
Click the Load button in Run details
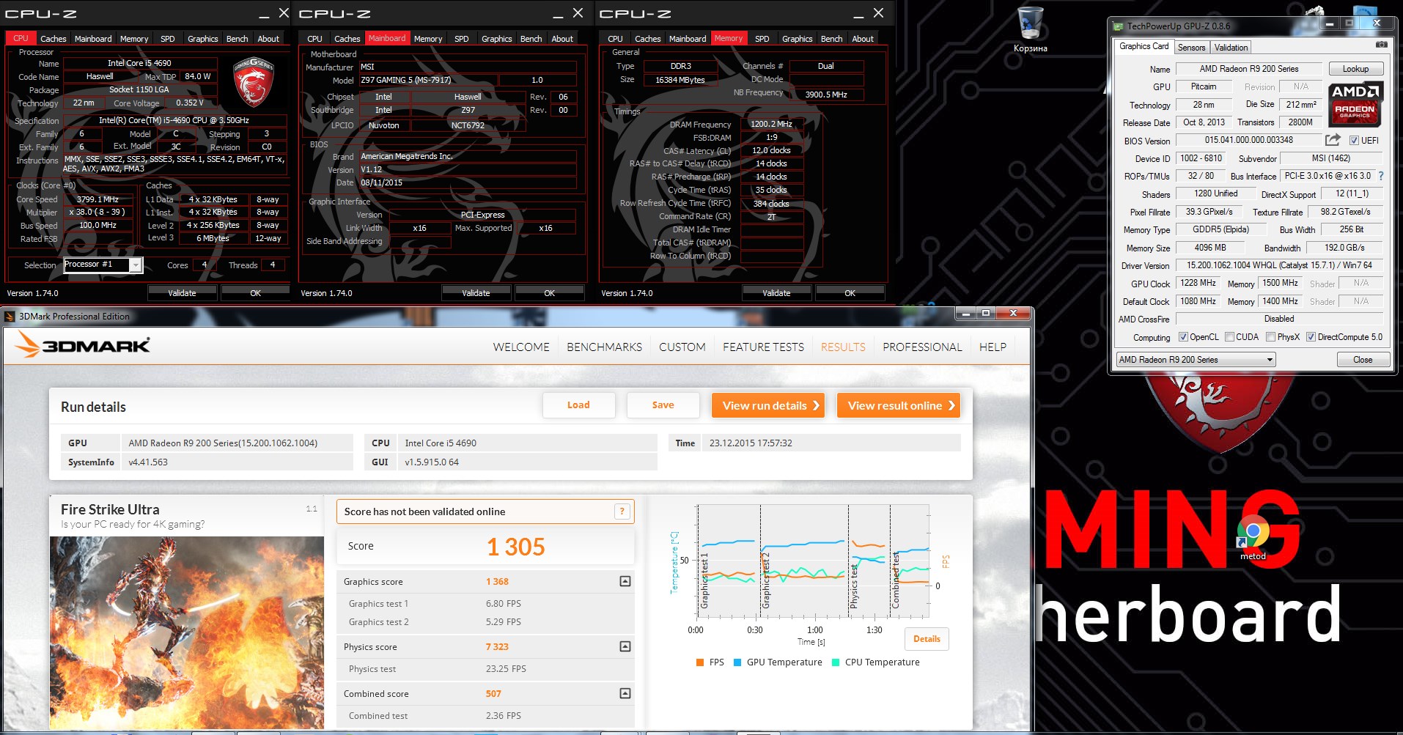coord(578,405)
